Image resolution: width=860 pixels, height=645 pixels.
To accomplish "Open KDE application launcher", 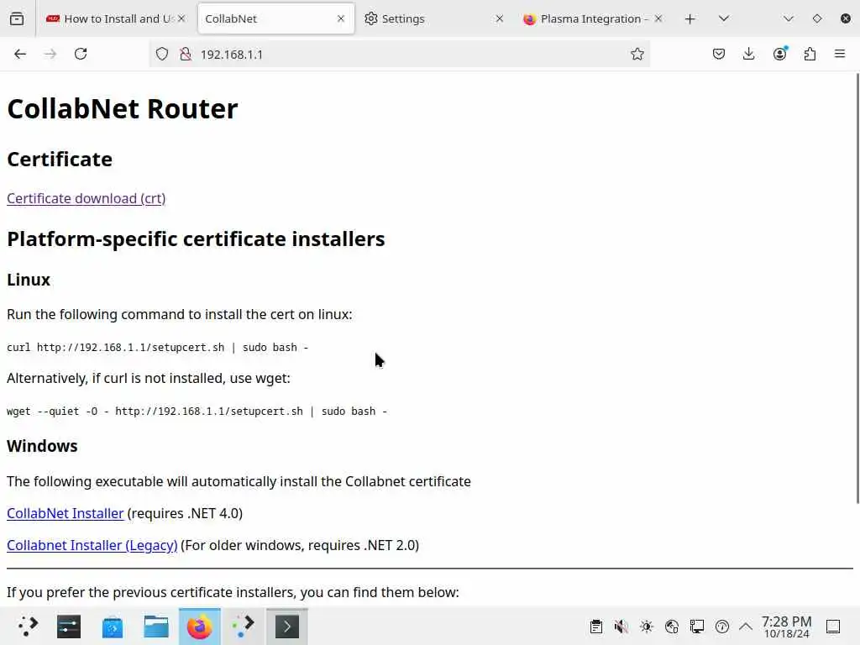I will tap(27, 626).
